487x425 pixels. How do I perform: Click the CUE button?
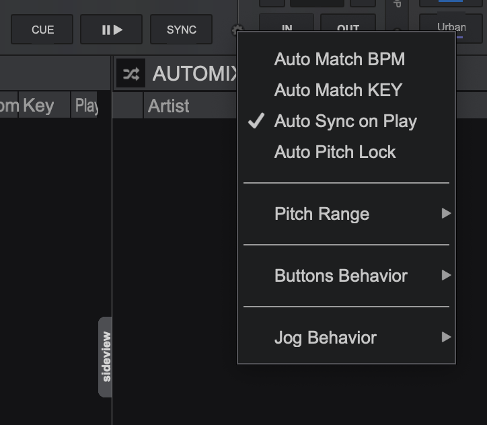pos(42,30)
